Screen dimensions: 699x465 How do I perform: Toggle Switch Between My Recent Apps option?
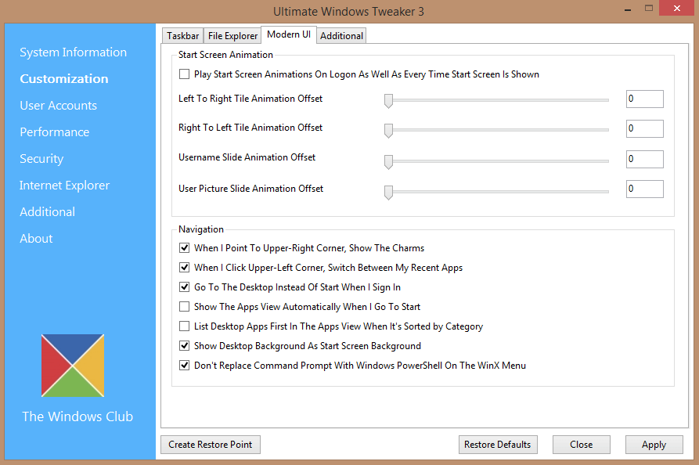tap(184, 268)
